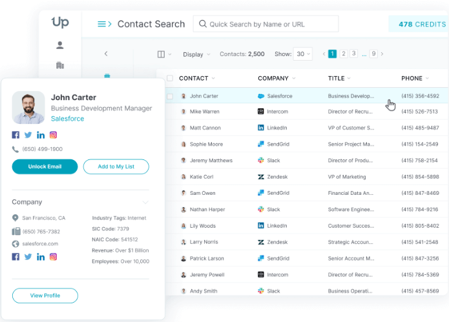Click VP of Marketing title cell
Screen dimensions: 449x322
(x=347, y=177)
